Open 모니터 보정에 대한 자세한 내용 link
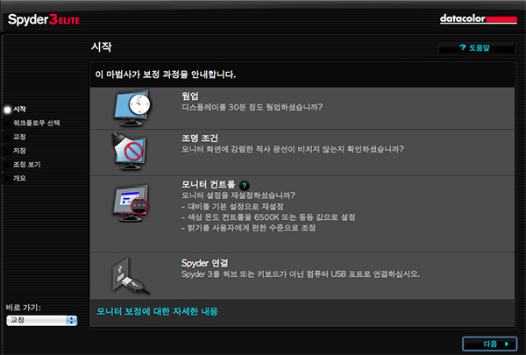The height and width of the screenshot is (355, 526). (157, 311)
